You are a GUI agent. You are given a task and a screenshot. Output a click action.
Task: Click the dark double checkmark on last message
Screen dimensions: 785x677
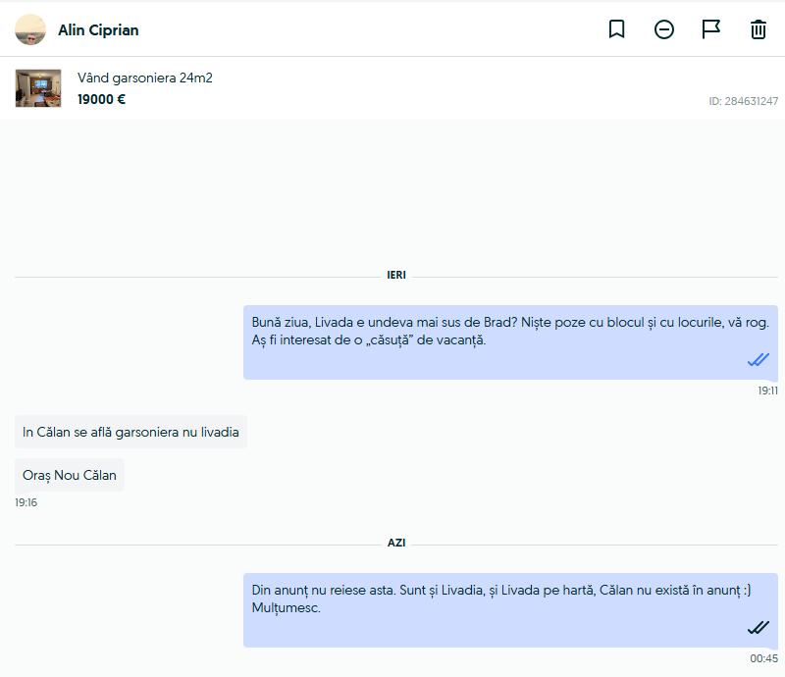click(x=758, y=627)
